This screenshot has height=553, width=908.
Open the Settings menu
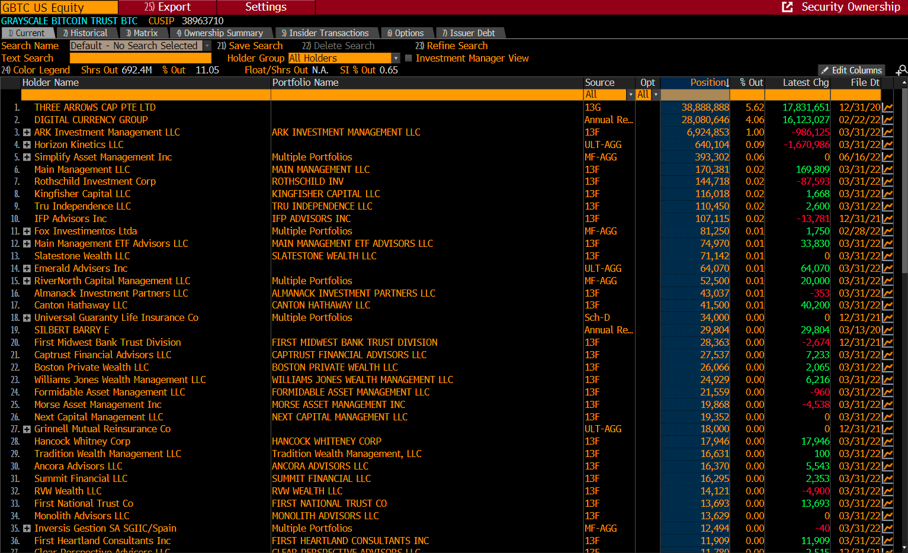pos(266,7)
